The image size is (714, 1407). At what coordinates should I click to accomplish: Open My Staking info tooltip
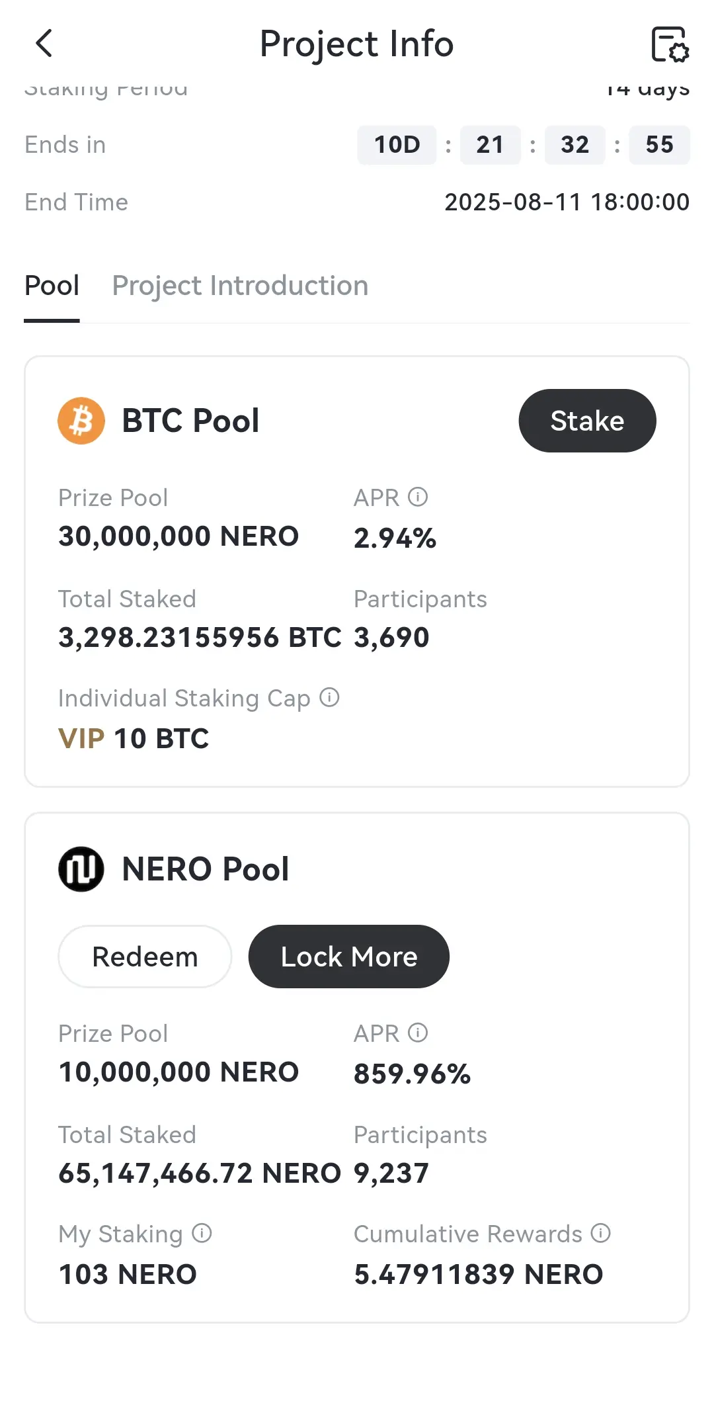point(202,1233)
